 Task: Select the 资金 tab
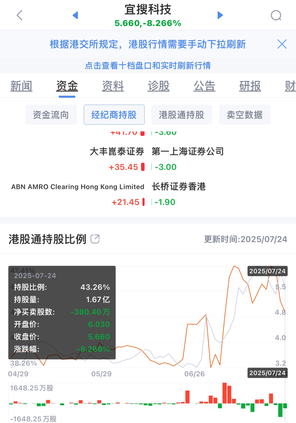pyautogui.click(x=67, y=86)
